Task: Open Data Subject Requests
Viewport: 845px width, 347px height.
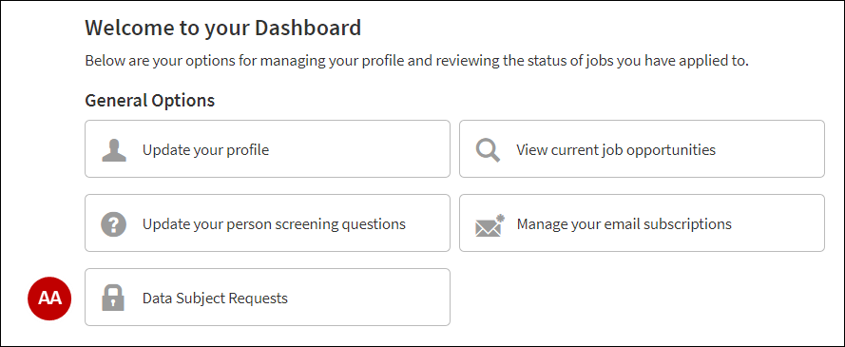Action: pos(215,298)
